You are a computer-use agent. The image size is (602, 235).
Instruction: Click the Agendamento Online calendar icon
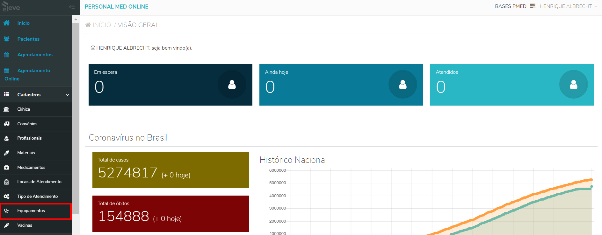6,70
